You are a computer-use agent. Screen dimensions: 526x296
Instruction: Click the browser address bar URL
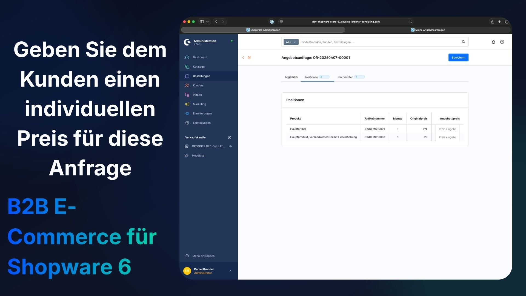point(346,22)
